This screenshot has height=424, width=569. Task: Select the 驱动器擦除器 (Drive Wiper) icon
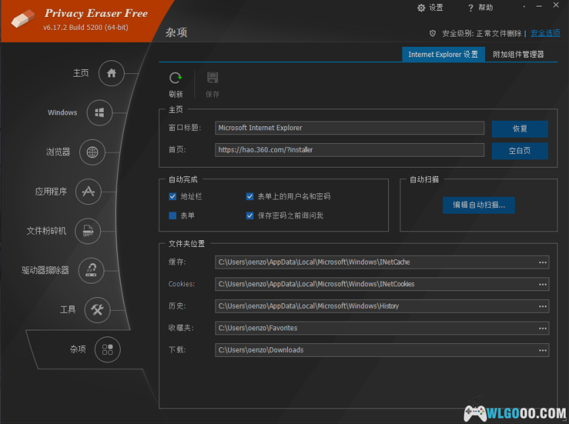pyautogui.click(x=91, y=270)
